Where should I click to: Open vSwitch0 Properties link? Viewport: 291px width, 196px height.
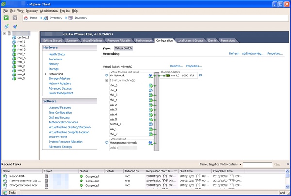click(194, 66)
